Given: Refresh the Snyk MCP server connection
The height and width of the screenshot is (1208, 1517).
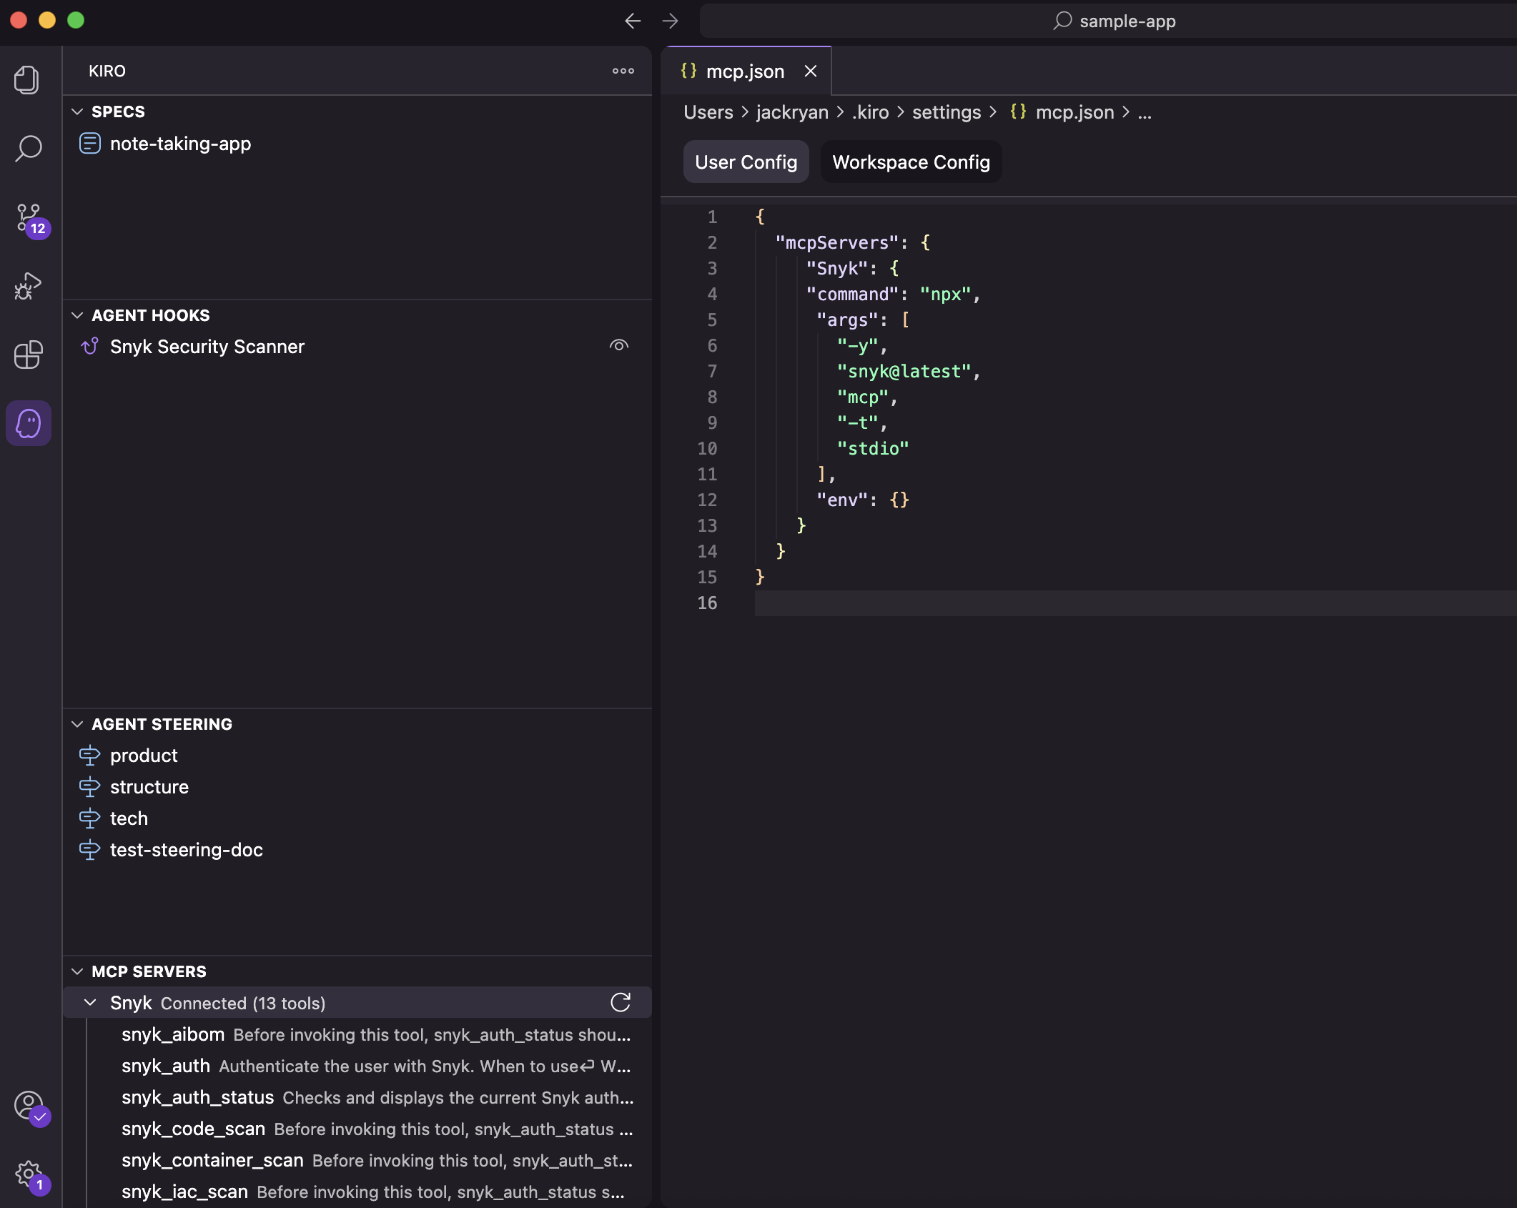Looking at the screenshot, I should coord(620,1002).
